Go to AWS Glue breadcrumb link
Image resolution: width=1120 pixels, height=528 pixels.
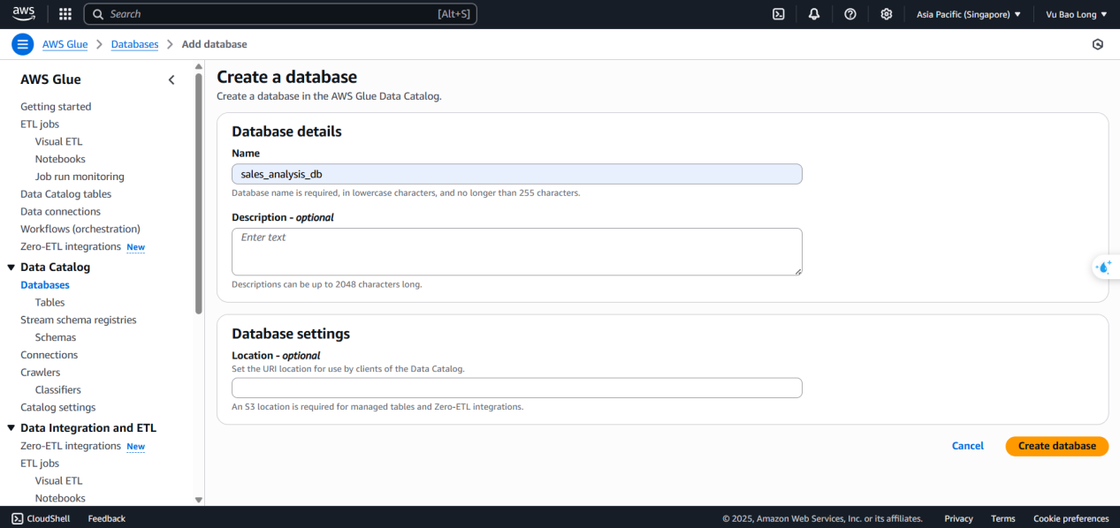(x=65, y=44)
